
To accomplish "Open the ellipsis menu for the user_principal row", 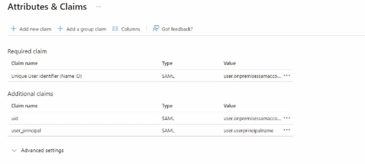I will coord(287,130).
